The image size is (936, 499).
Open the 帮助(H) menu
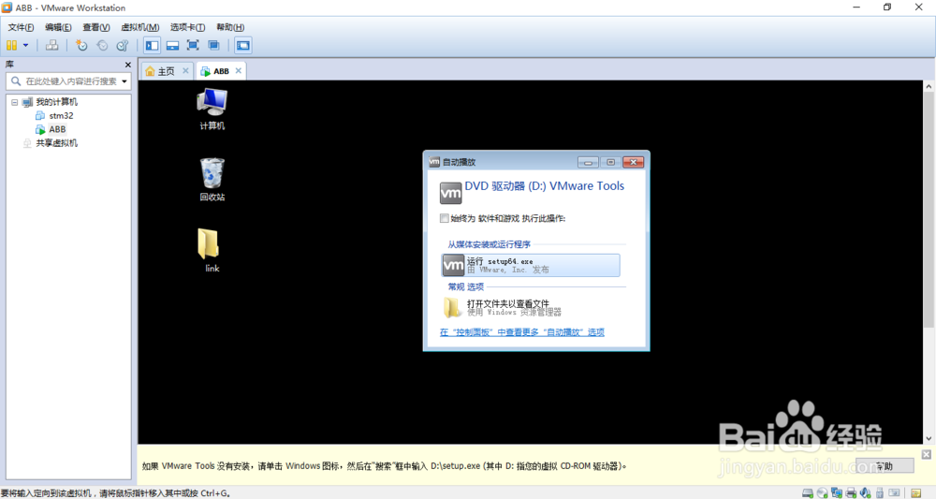point(230,27)
